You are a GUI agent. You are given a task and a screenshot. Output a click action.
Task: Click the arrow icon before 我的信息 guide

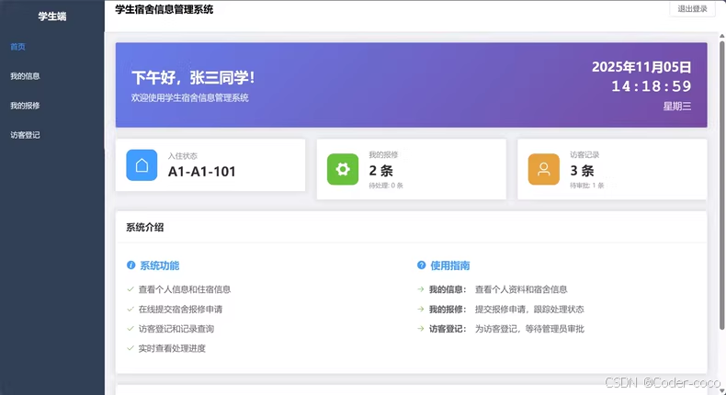tap(421, 289)
